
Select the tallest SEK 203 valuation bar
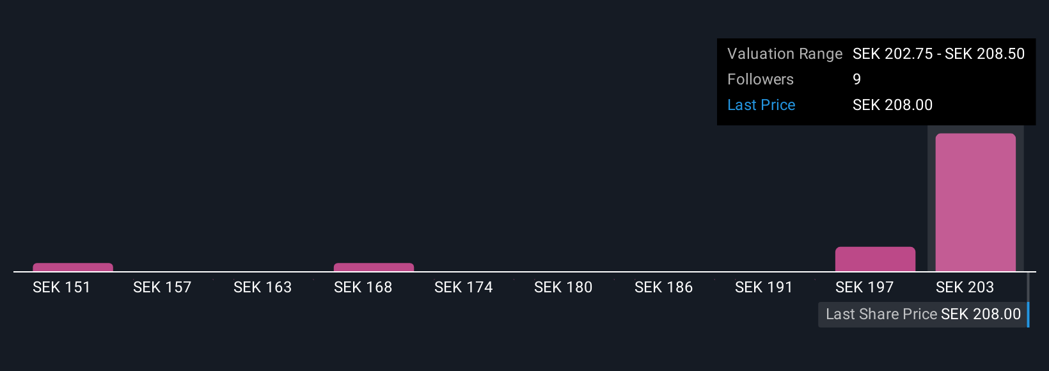pos(975,203)
